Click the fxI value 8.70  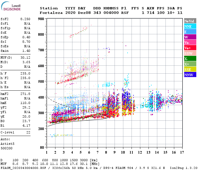(x=26, y=42)
